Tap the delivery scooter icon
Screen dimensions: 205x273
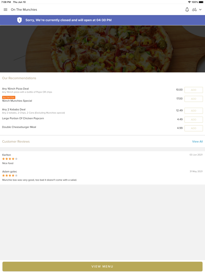[194, 10]
